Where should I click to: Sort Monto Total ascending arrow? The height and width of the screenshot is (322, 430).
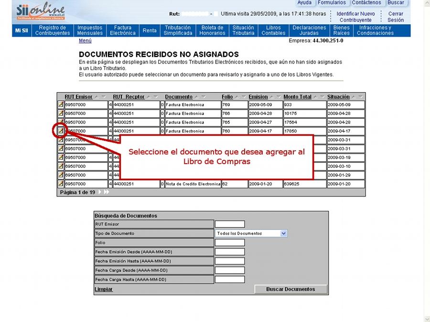(316, 97)
